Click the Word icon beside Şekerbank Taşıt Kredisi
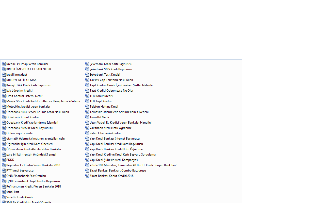 click(x=87, y=75)
